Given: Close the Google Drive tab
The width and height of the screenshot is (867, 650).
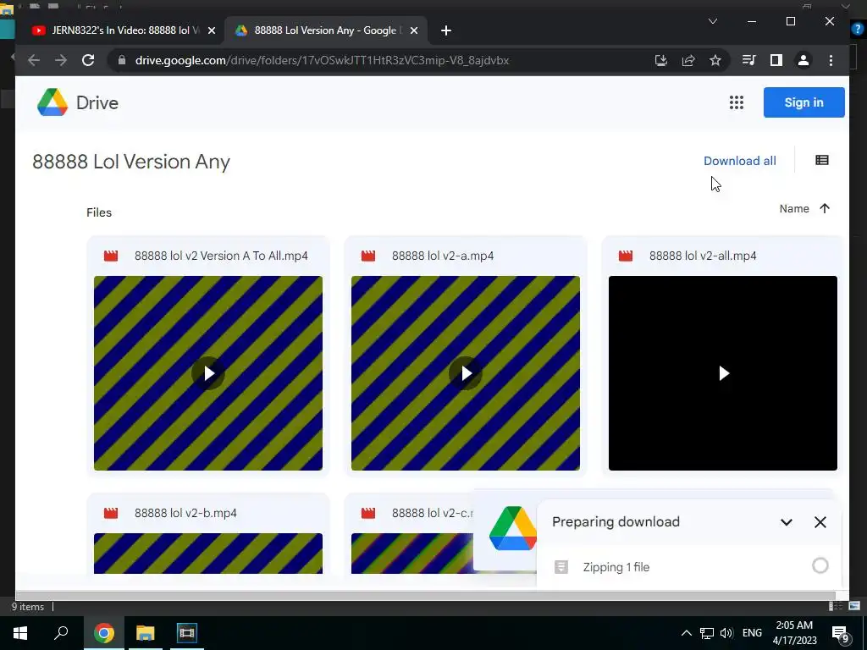Looking at the screenshot, I should tap(413, 30).
